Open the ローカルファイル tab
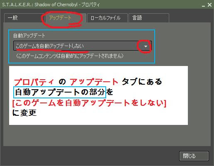The width and height of the screenshot is (214, 166). click(107, 18)
